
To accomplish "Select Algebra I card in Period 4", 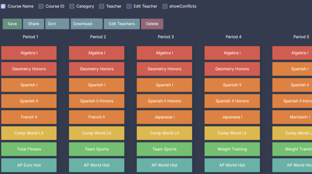I will [232, 53].
